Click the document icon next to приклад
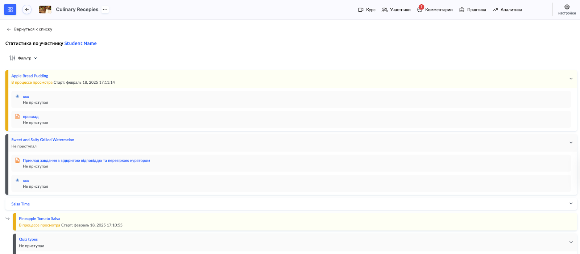Screen dimensions: 580x254 pos(17,117)
